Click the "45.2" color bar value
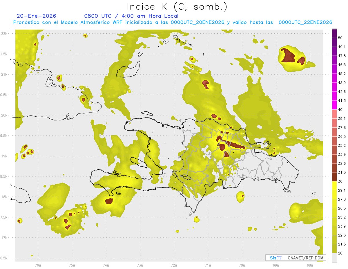The height and width of the screenshot is (269, 348). point(342,74)
